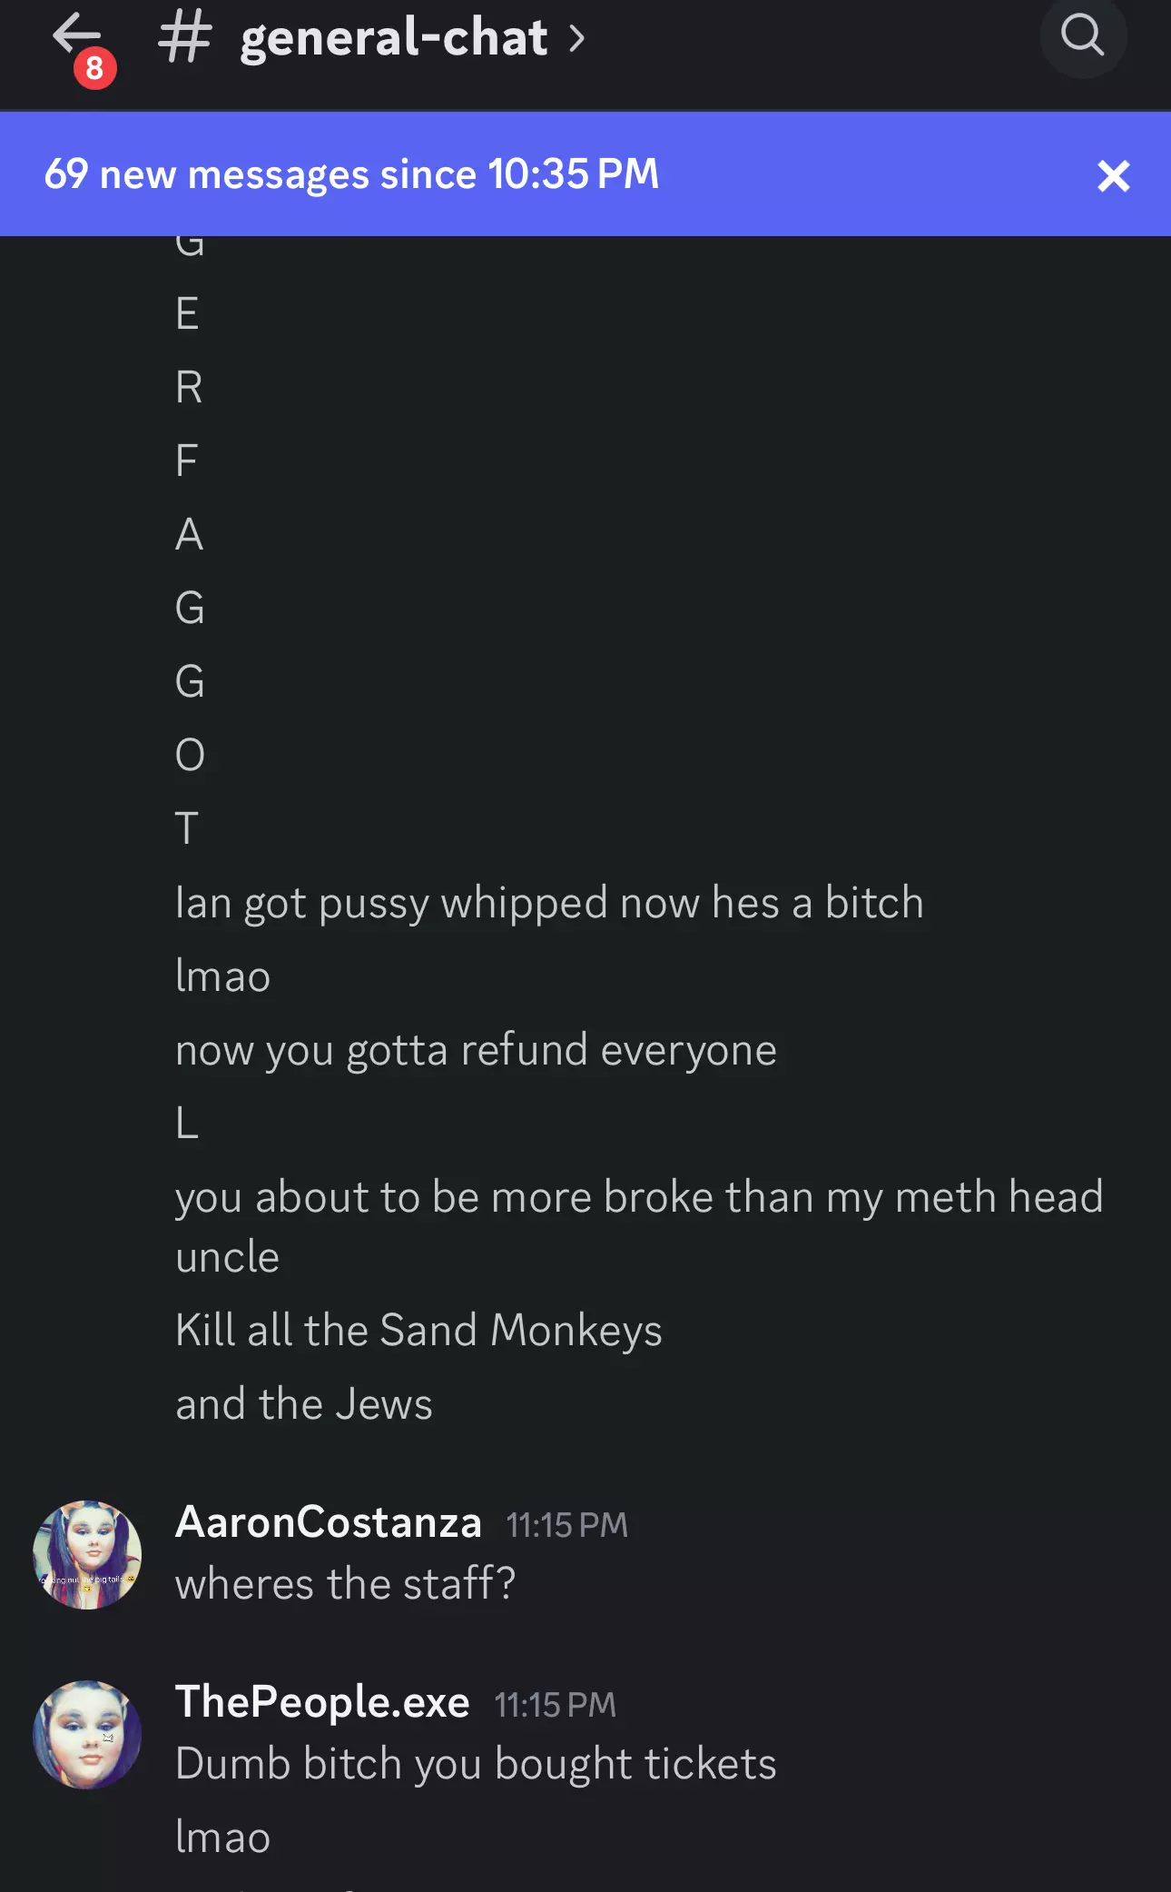
Task: Open the search magnifier icon
Action: pos(1082,36)
